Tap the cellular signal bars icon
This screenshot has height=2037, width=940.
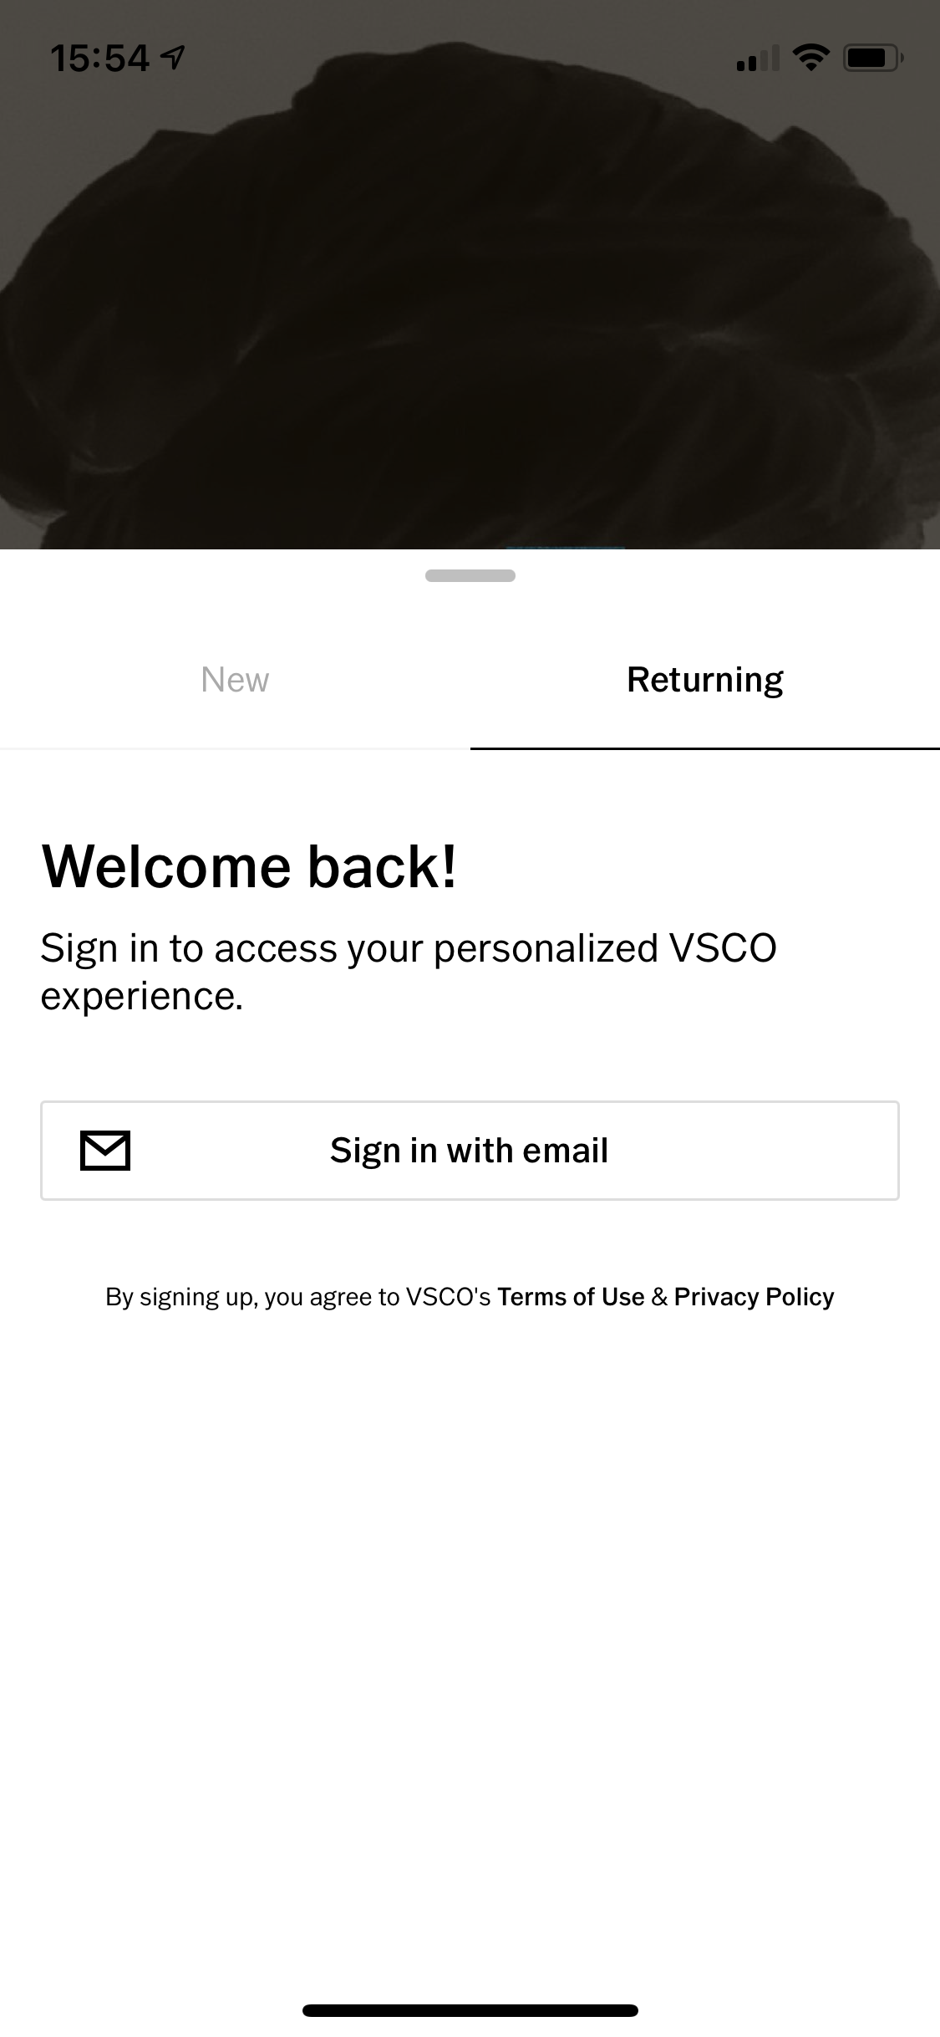[x=757, y=59]
